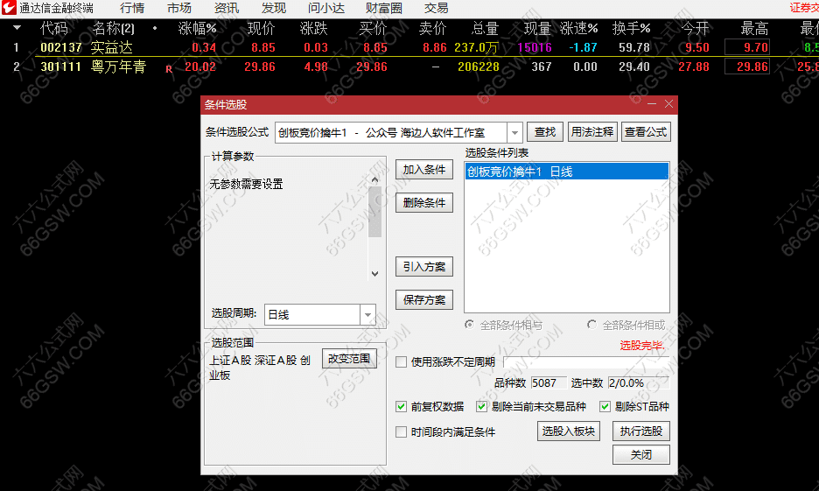Viewport: 819px width, 491px height.
Task: Click the 选股入板块 button
Action: click(x=568, y=431)
